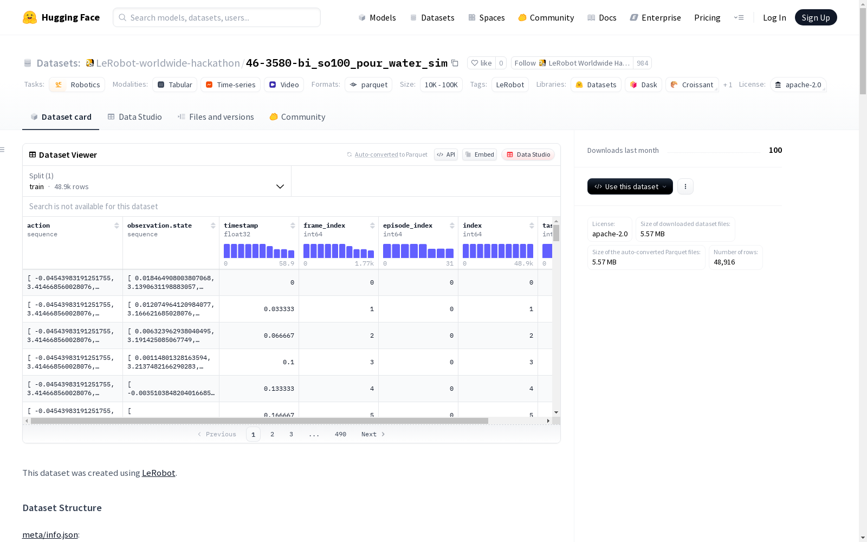Open the Data Studio tab
Image resolution: width=867 pixels, height=542 pixels.
point(135,117)
